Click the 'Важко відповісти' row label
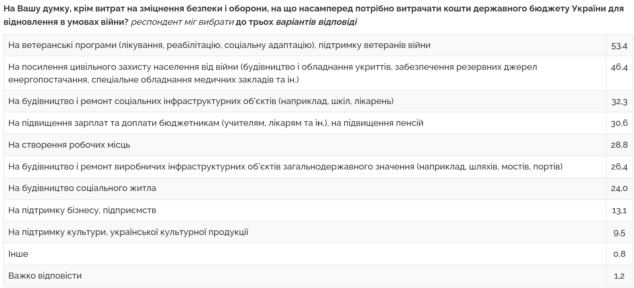The width and height of the screenshot is (634, 288). click(45, 276)
